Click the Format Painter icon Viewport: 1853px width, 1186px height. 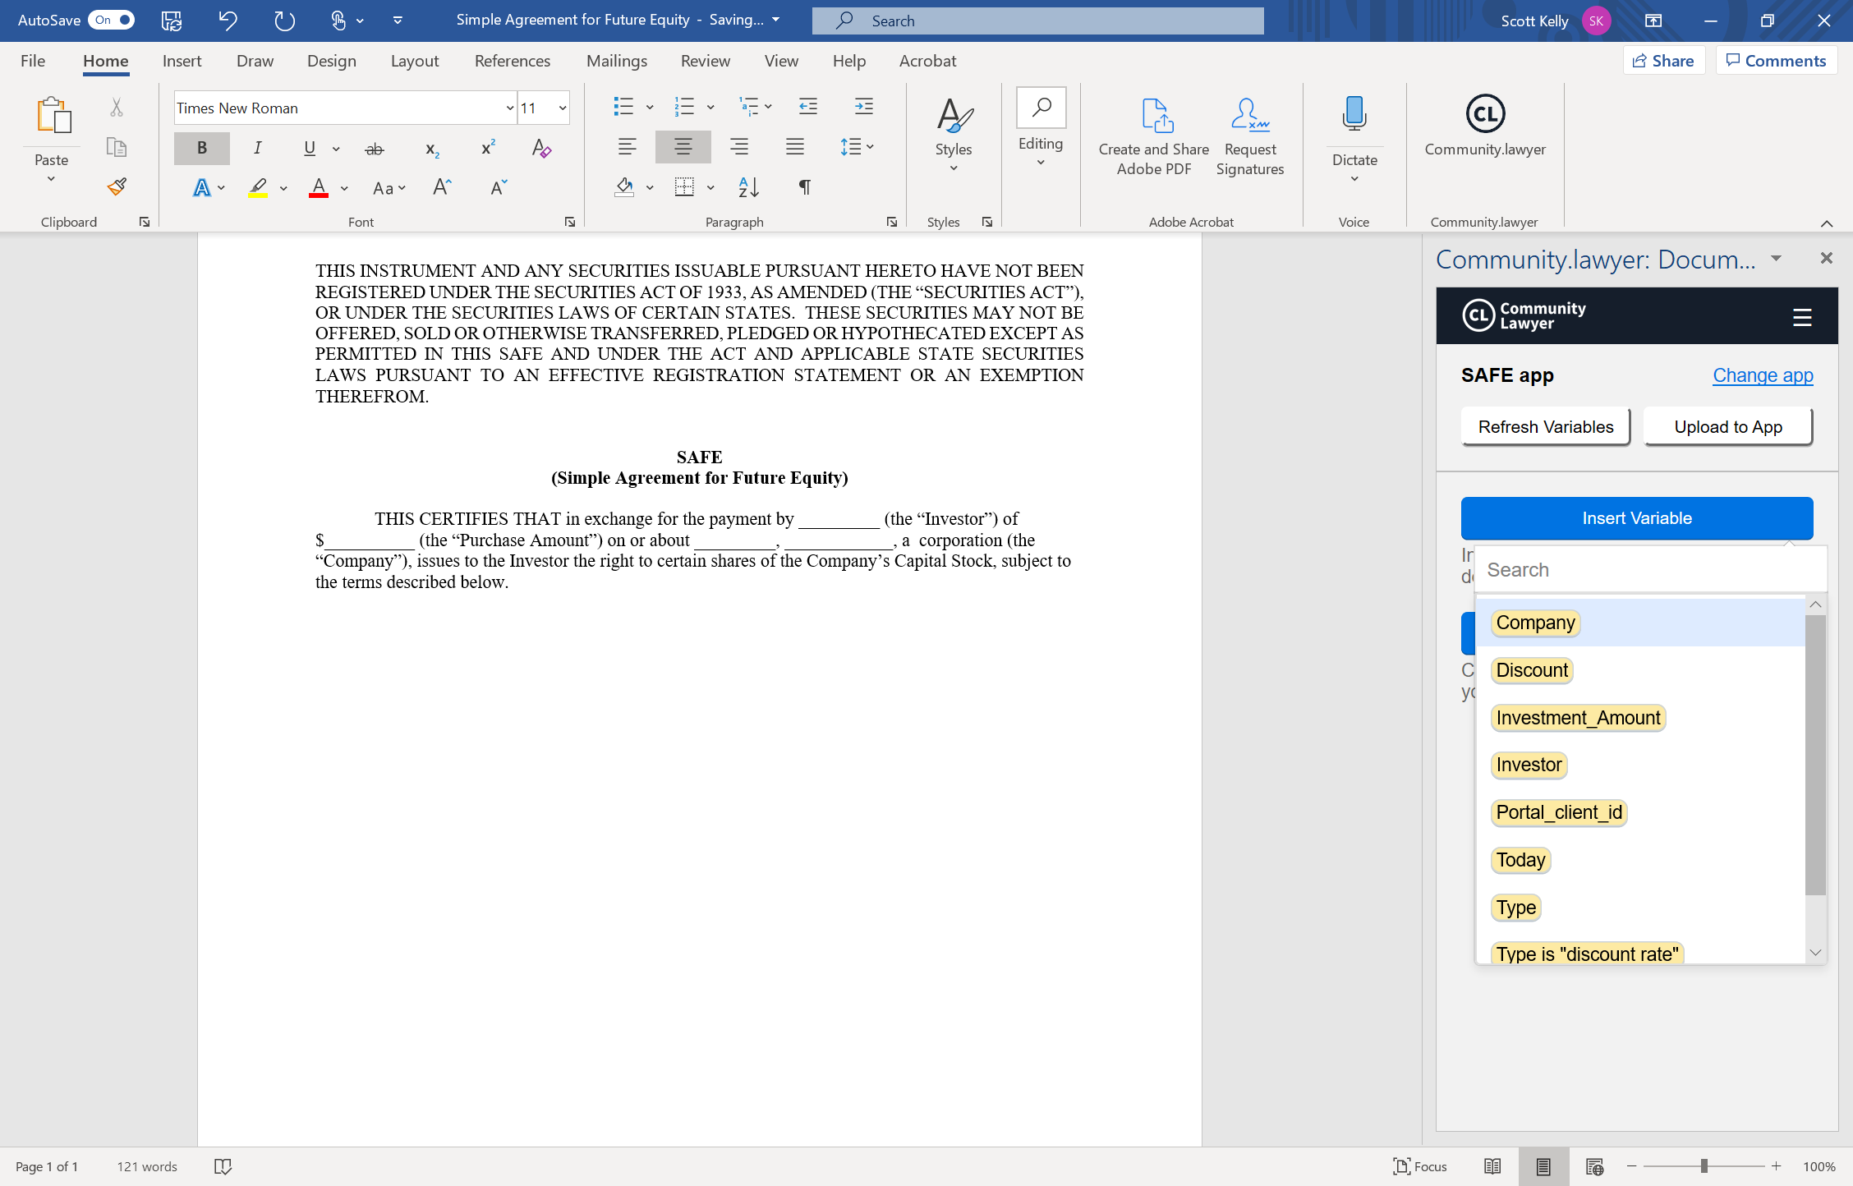pos(116,186)
